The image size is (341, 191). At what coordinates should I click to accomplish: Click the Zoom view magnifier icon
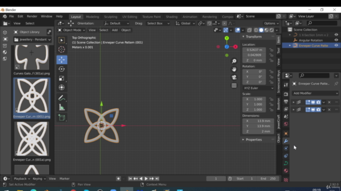[x=234, y=62]
